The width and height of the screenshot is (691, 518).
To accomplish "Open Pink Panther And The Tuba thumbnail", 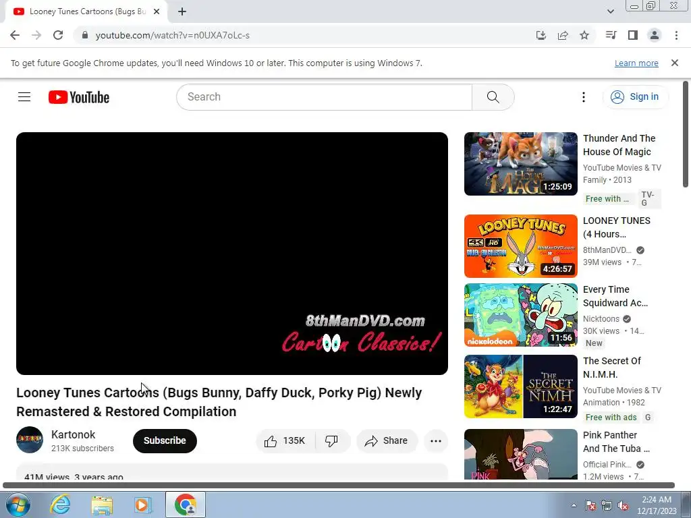I will pos(520,454).
